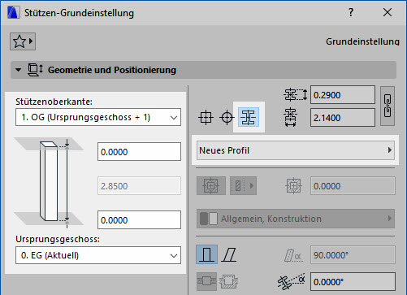
Task: Open the Neues Profil selection menu
Action: click(x=296, y=150)
